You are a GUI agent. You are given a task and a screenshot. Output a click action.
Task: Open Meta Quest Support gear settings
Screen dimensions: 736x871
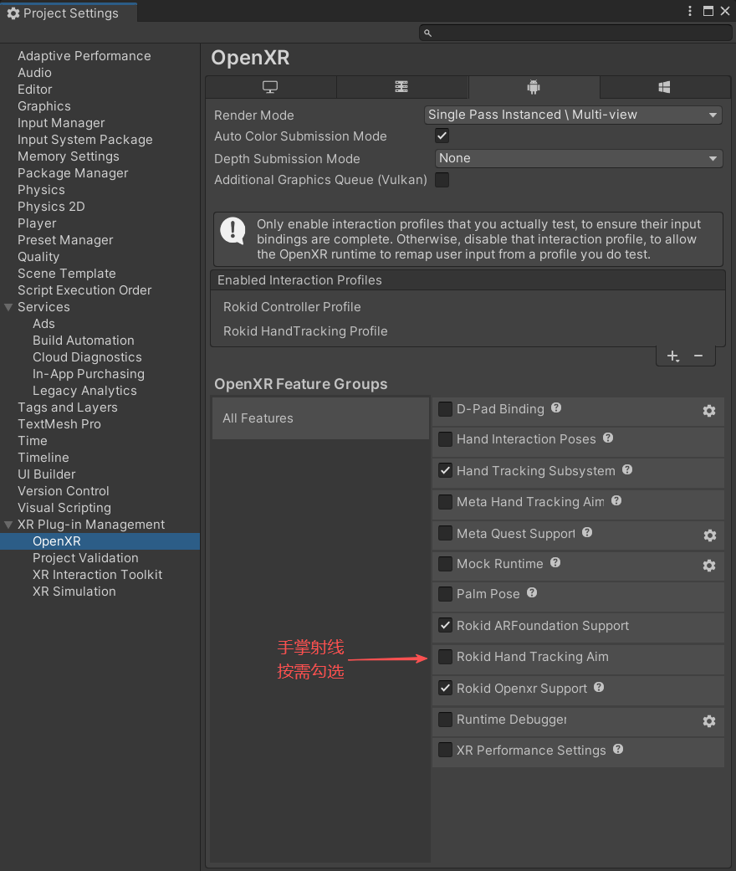click(709, 535)
